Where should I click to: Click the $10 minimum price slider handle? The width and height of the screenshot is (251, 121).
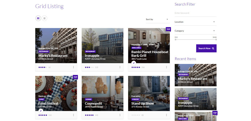(175, 40)
